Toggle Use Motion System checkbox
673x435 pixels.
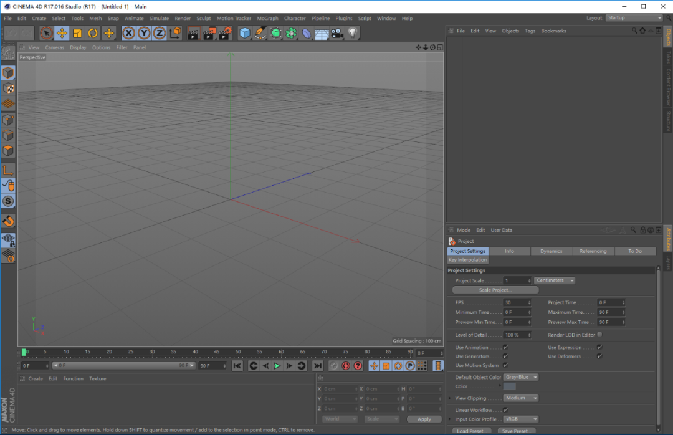pyautogui.click(x=505, y=365)
